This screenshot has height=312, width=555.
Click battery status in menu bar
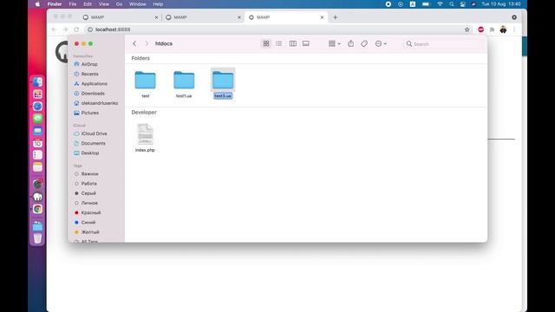click(426, 4)
